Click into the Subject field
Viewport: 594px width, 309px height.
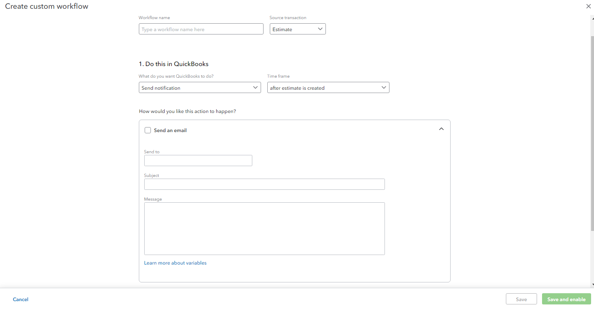point(264,184)
